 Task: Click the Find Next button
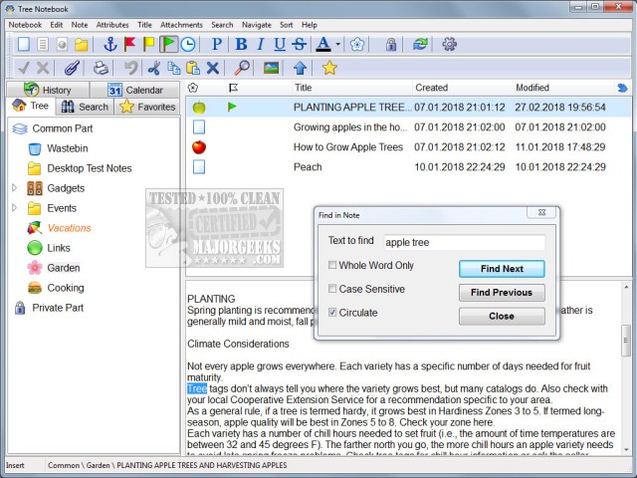[x=502, y=269]
